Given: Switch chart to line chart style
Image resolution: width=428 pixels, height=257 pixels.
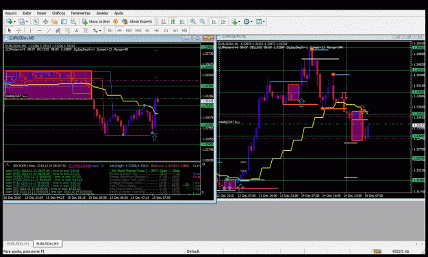Looking at the screenshot, I should point(182,21).
